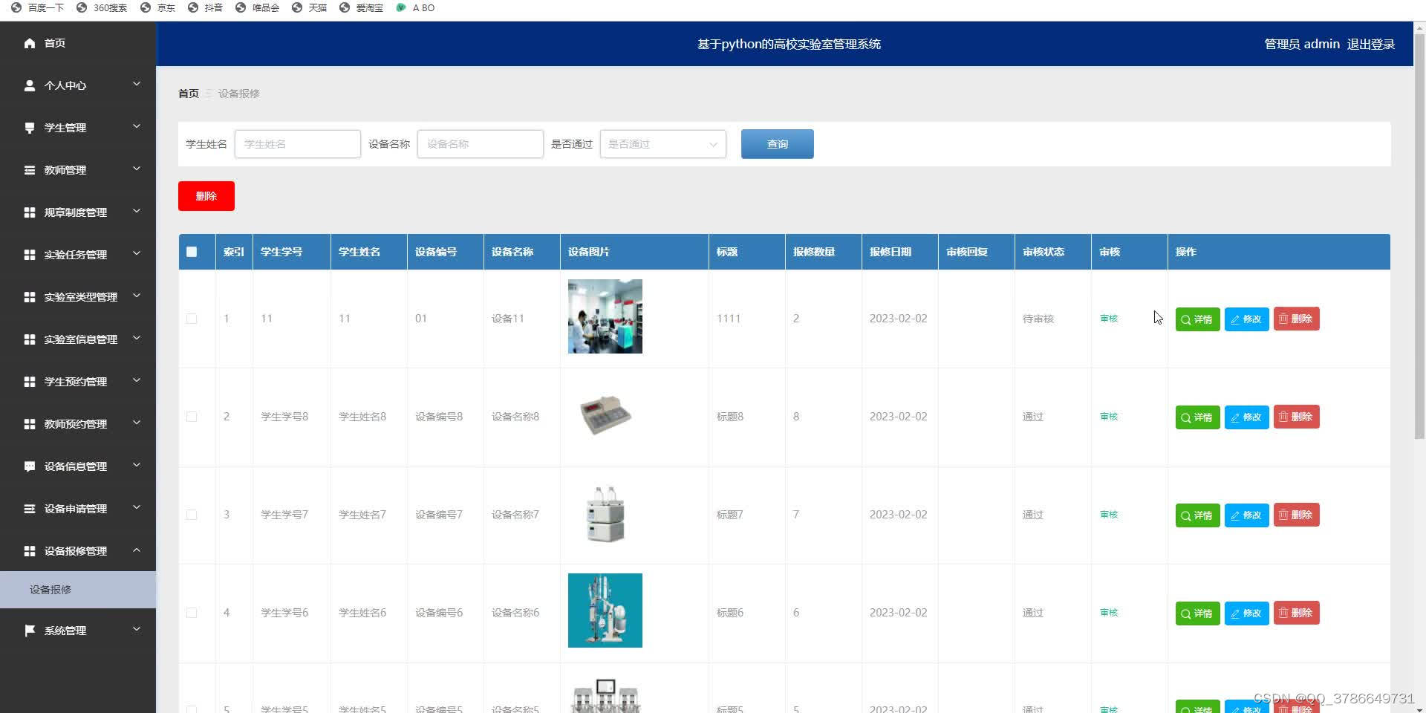The image size is (1426, 713).
Task: Click the list icon beside 教师管理
Action: (x=30, y=170)
